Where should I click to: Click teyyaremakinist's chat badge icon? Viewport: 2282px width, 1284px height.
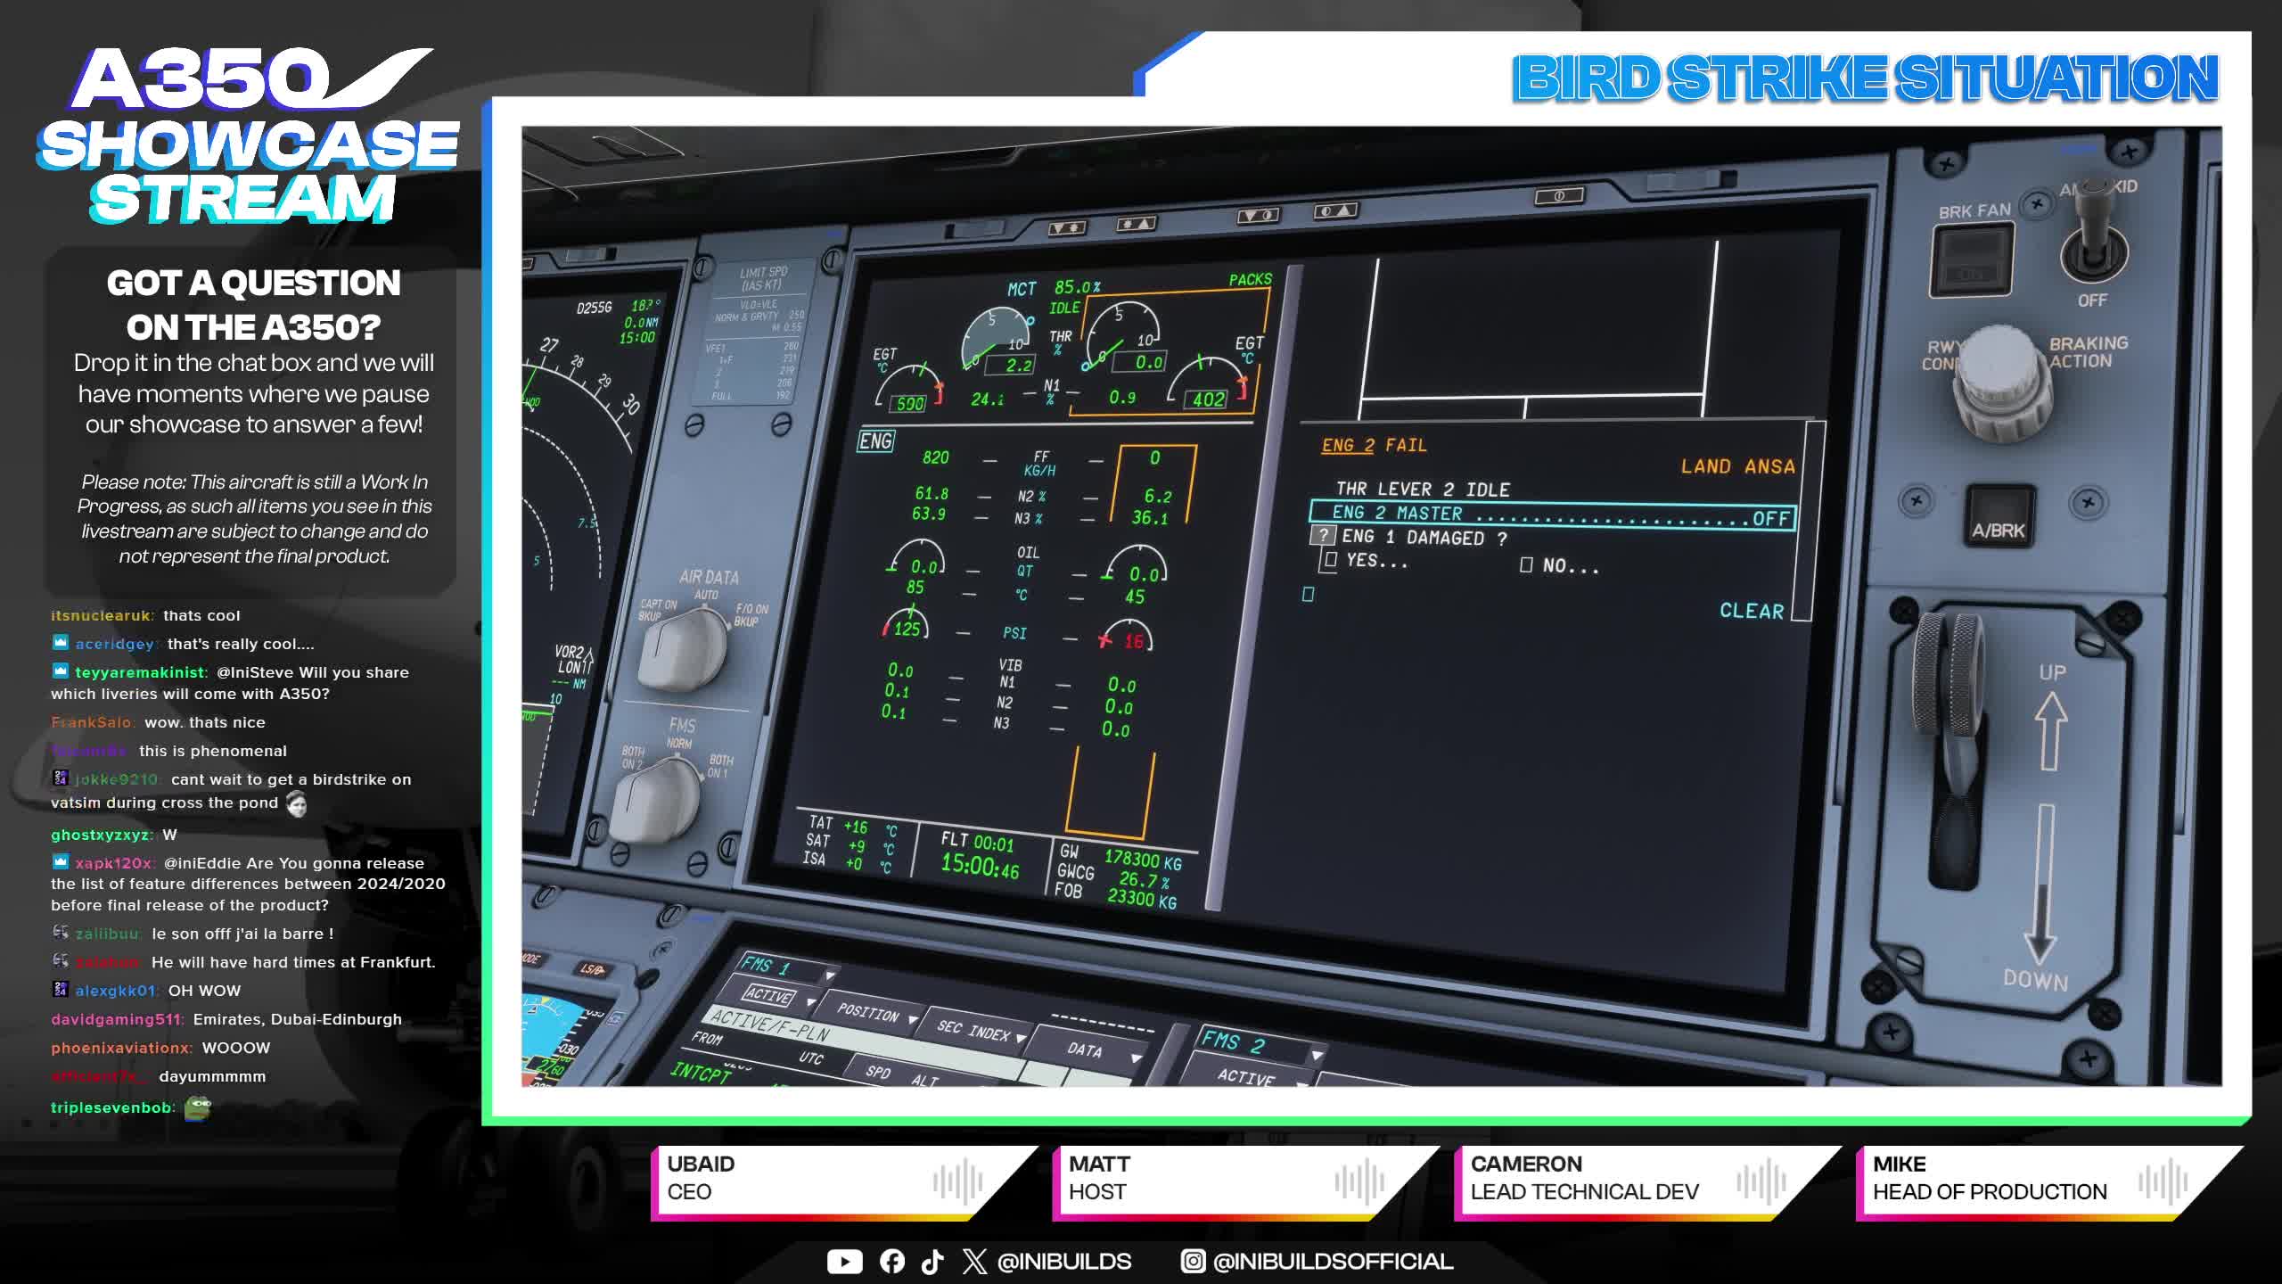click(60, 671)
